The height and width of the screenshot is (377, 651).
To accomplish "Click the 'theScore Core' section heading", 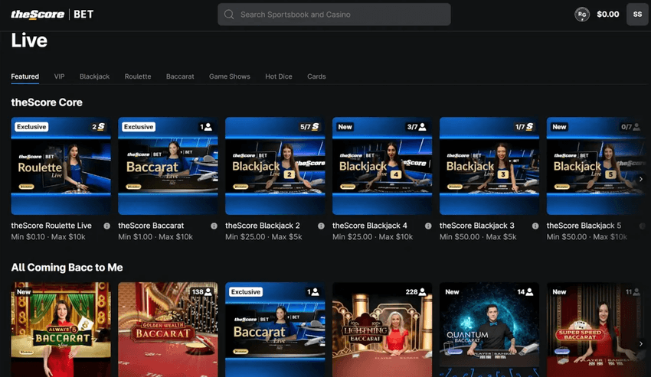I will pos(47,102).
